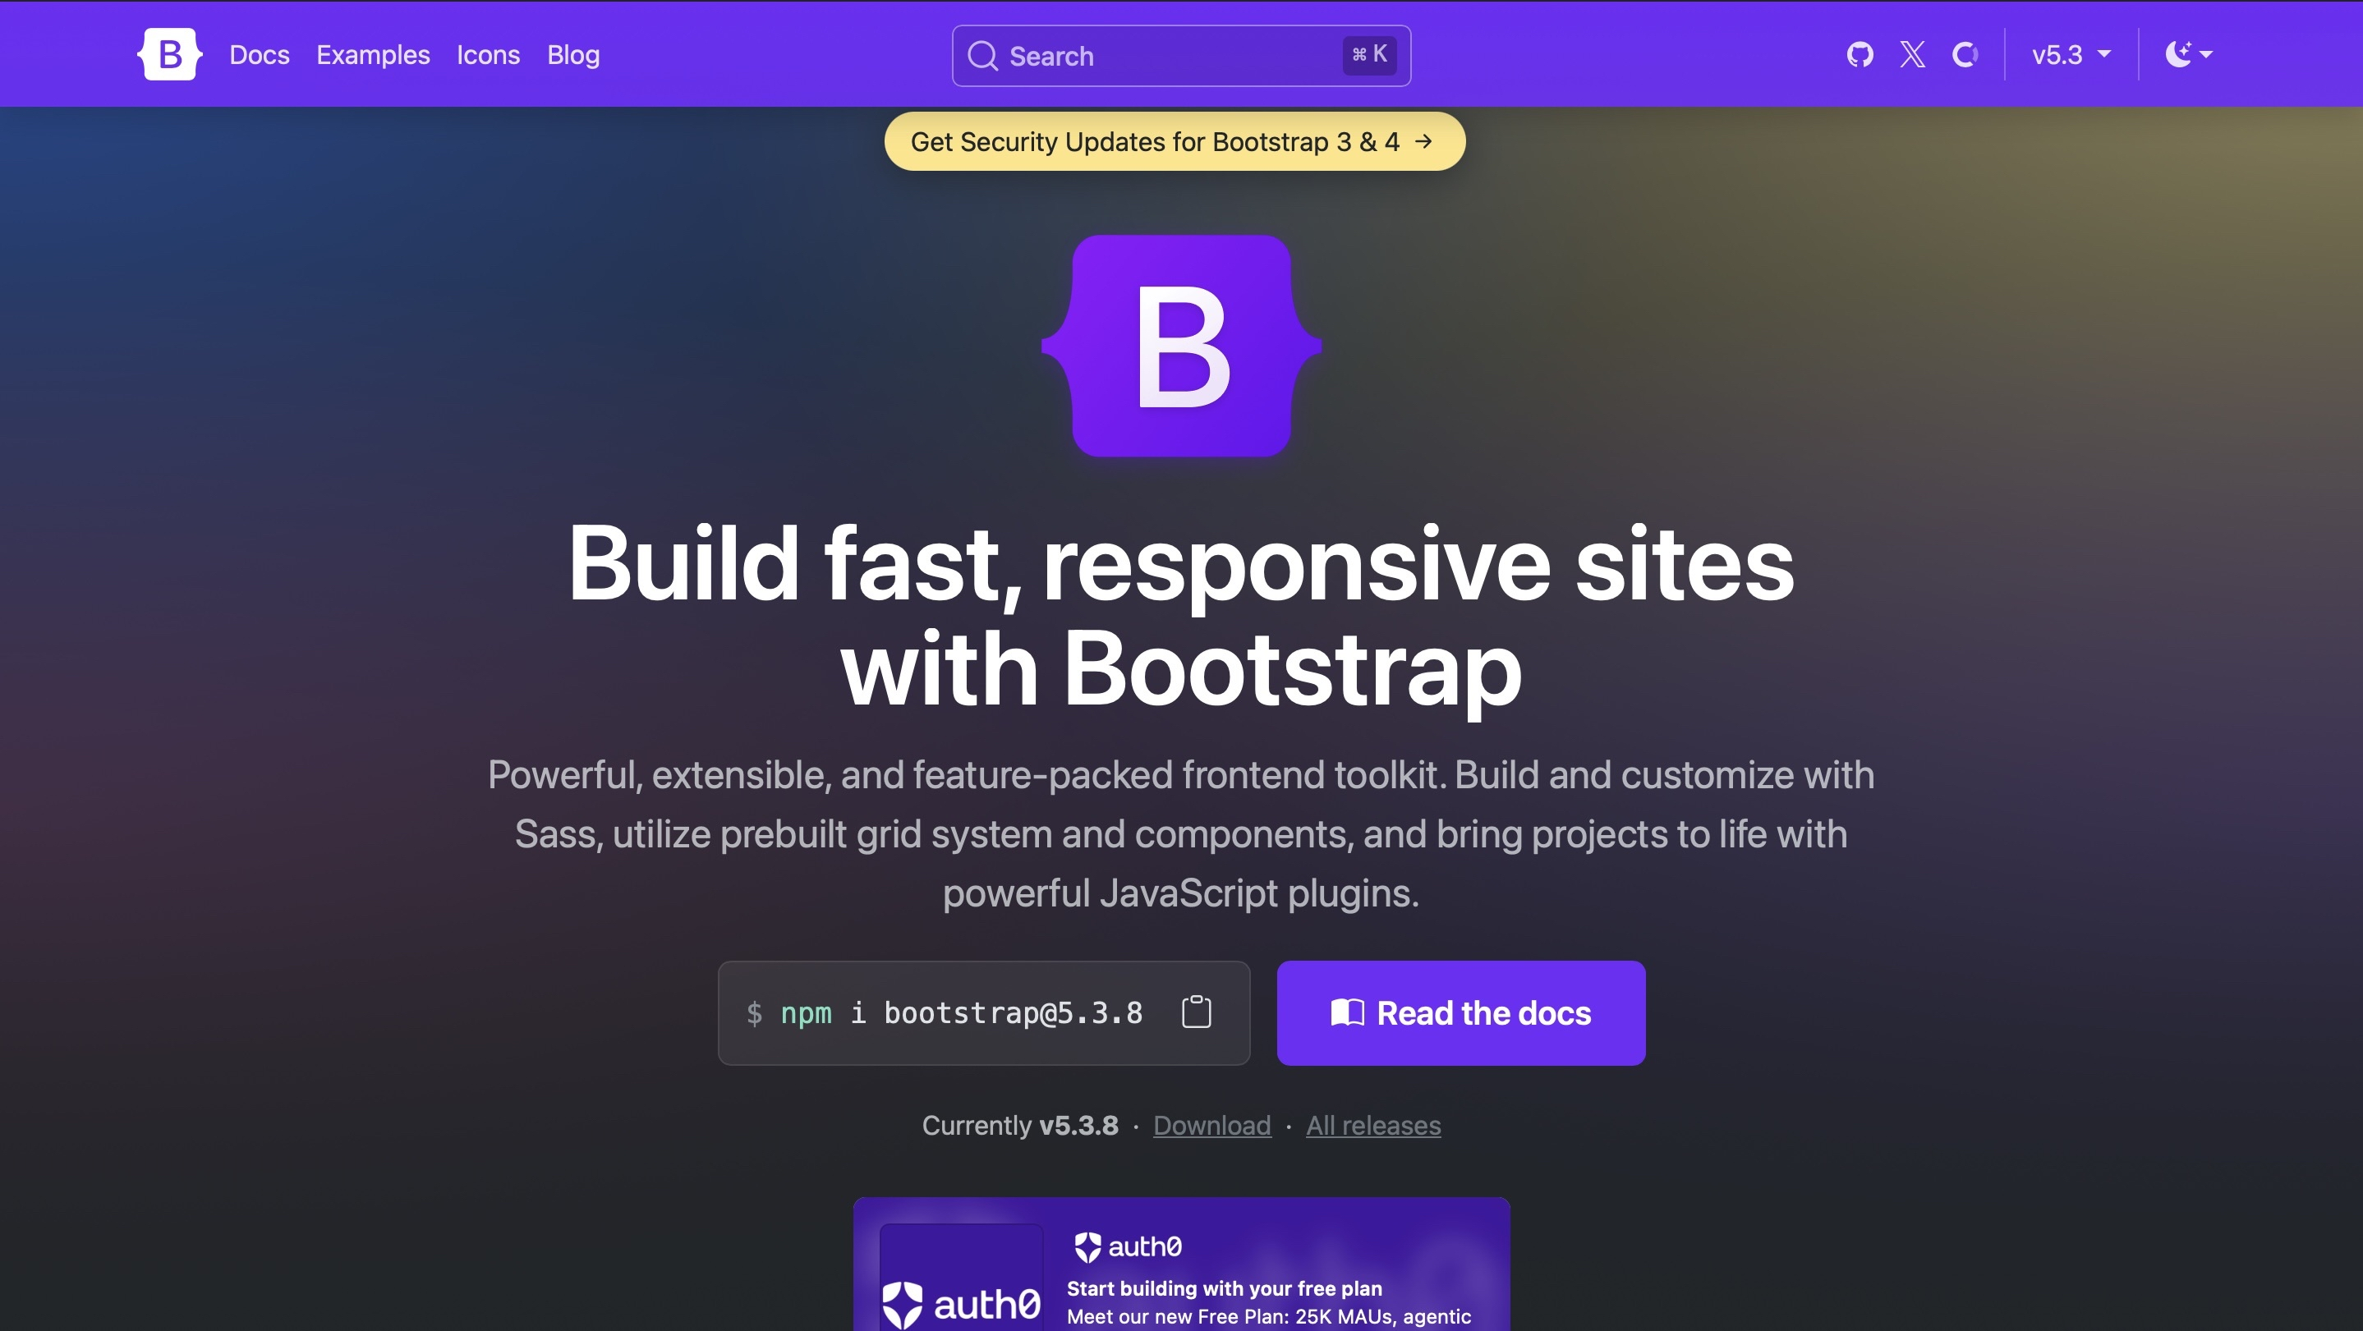
Task: Click the search magnifier icon
Action: pyautogui.click(x=982, y=56)
